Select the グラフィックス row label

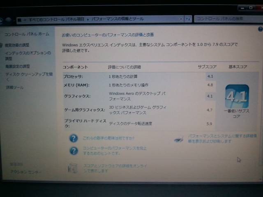[77, 96]
